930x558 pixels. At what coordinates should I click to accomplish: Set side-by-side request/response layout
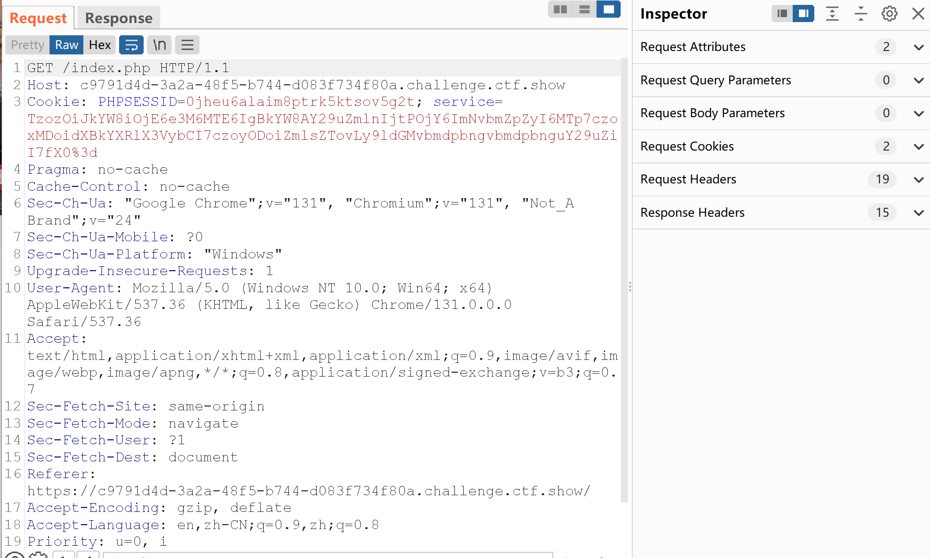[x=560, y=9]
